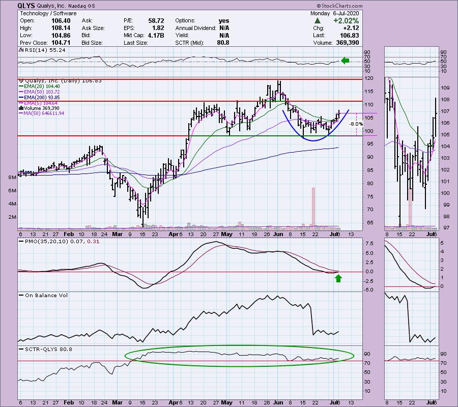Click the Mkt Cap value 4.17B

point(156,35)
